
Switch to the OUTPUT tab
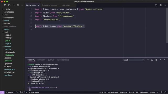click(51, 60)
